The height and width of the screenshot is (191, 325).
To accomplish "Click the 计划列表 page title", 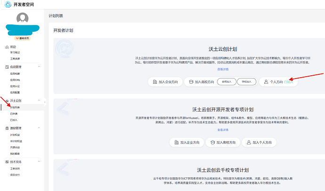I will click(x=56, y=16).
